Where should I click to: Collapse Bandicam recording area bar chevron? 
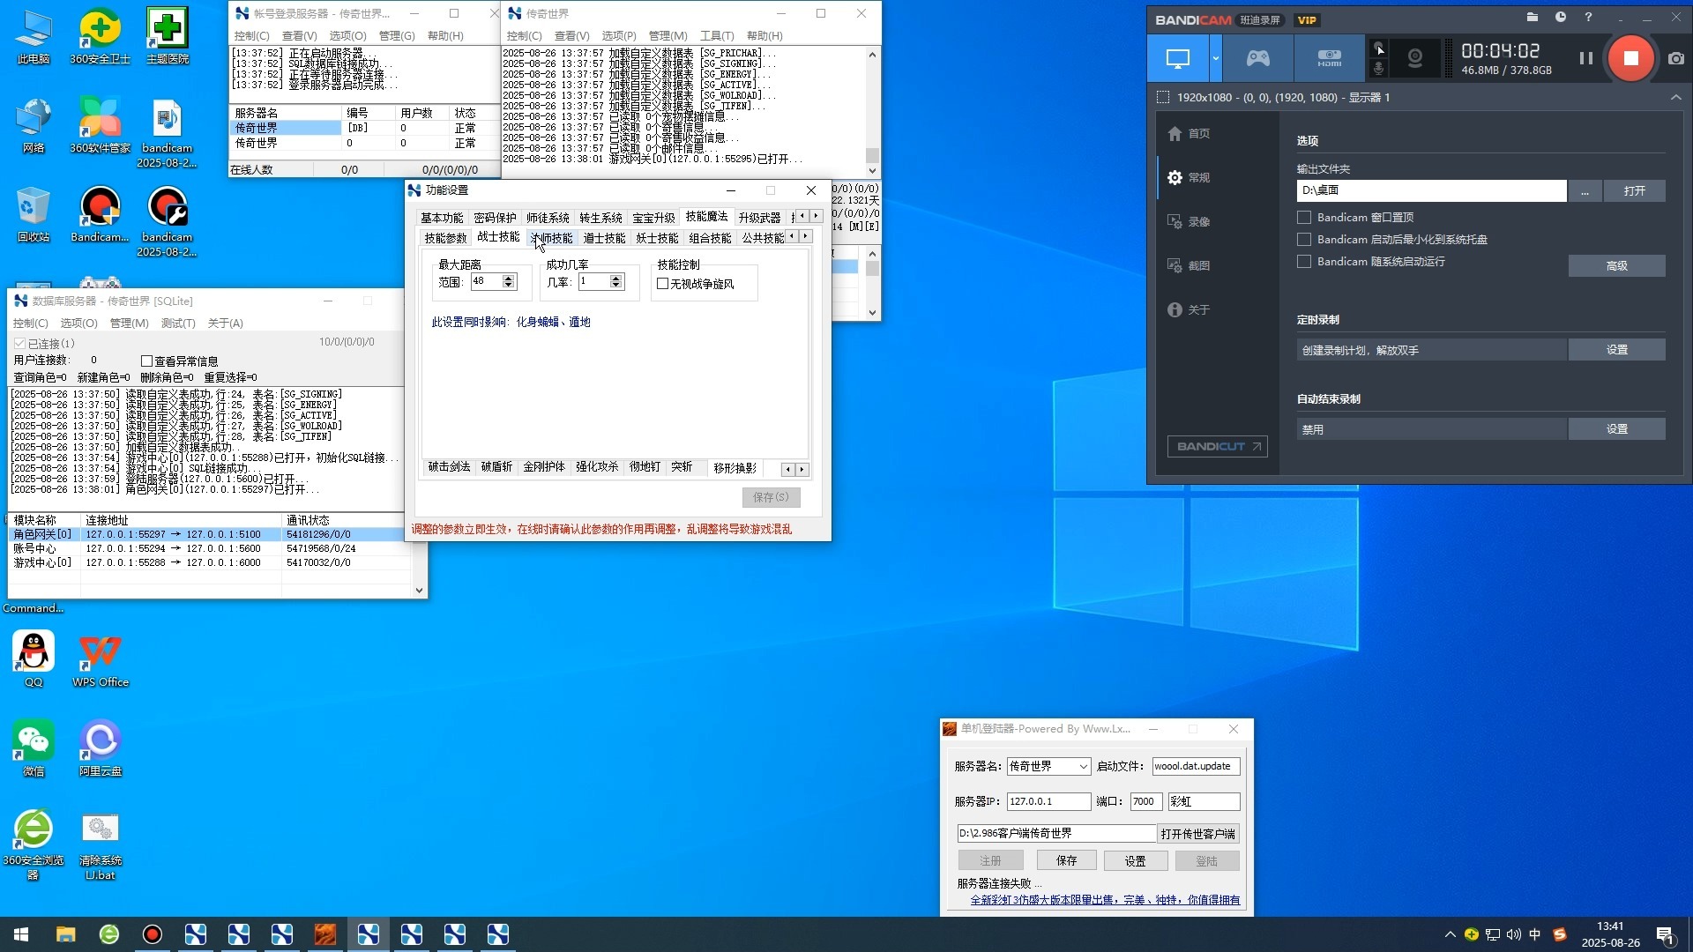1675,98
